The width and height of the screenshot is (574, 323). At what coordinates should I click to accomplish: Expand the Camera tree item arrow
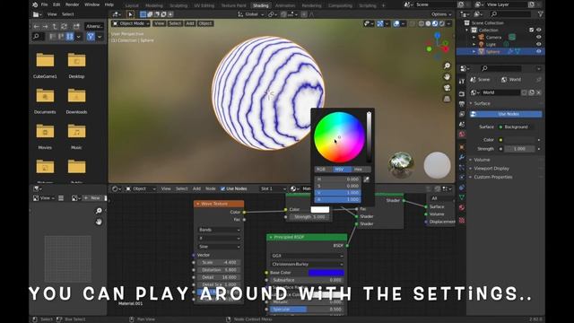pyautogui.click(x=474, y=38)
